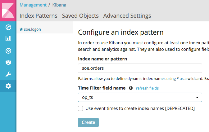Go to Dashboard using the gauge icon
The width and height of the screenshot is (209, 132).
8,51
